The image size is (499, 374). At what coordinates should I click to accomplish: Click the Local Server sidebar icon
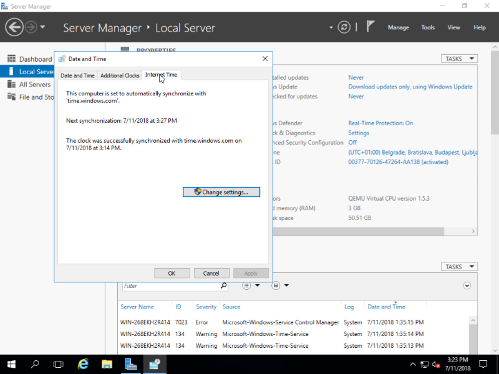(11, 72)
